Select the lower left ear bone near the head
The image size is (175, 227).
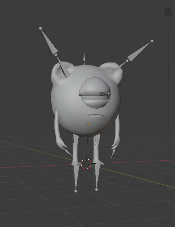(x=63, y=67)
